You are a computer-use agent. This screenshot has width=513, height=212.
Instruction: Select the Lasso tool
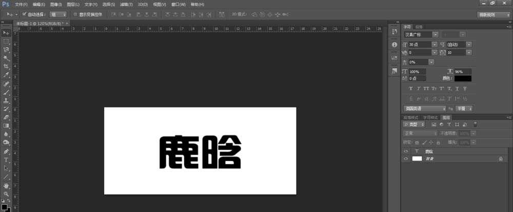[7, 50]
